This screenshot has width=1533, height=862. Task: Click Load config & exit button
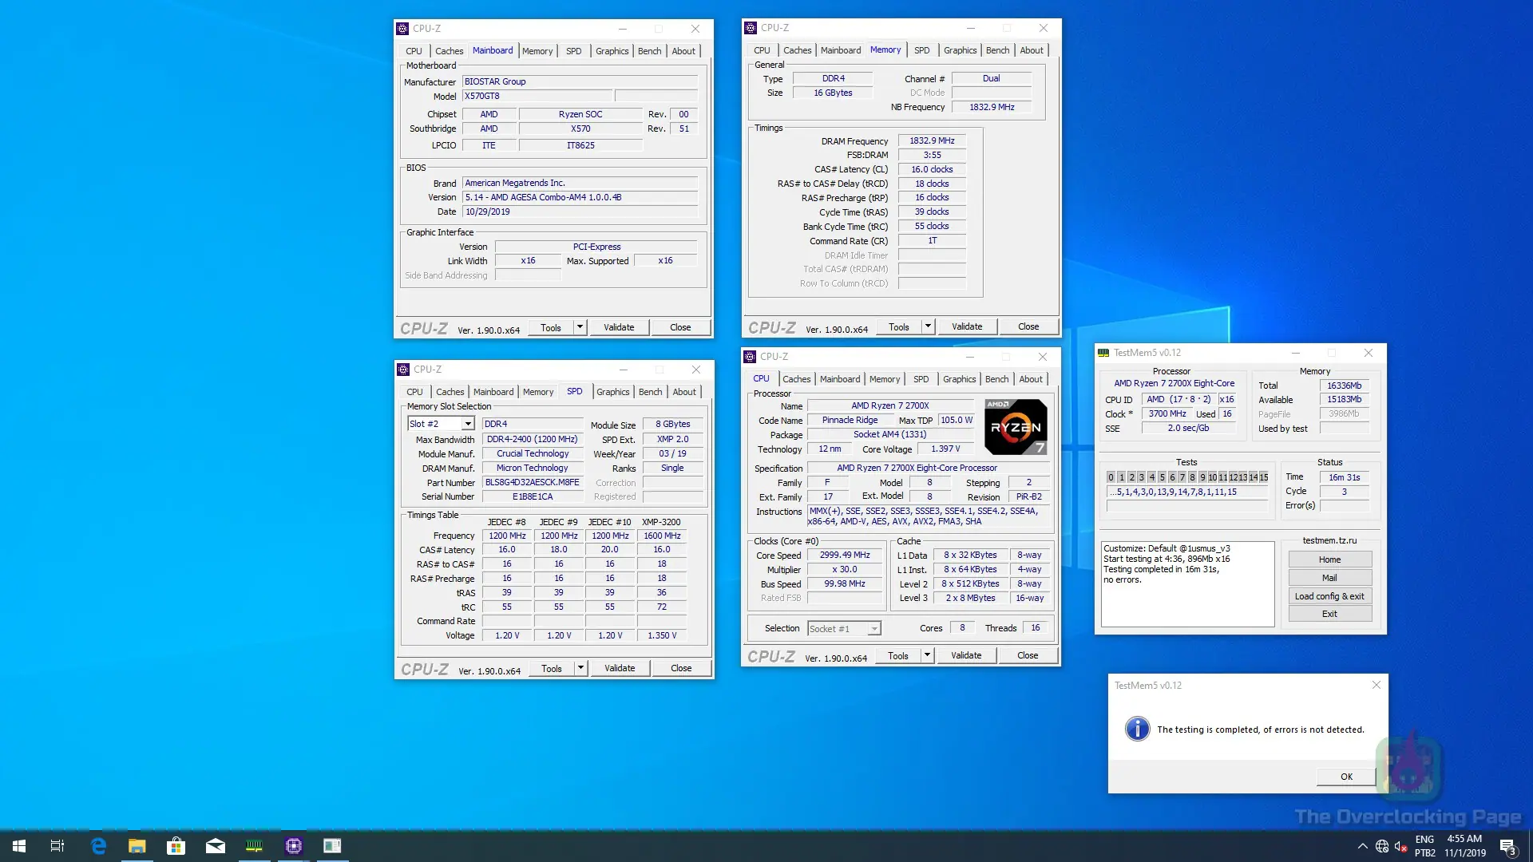coord(1329,596)
